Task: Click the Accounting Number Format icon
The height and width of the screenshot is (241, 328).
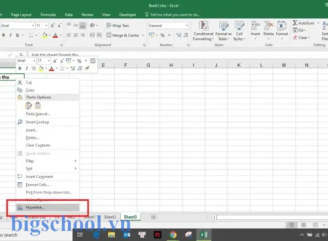Action: [x=151, y=35]
